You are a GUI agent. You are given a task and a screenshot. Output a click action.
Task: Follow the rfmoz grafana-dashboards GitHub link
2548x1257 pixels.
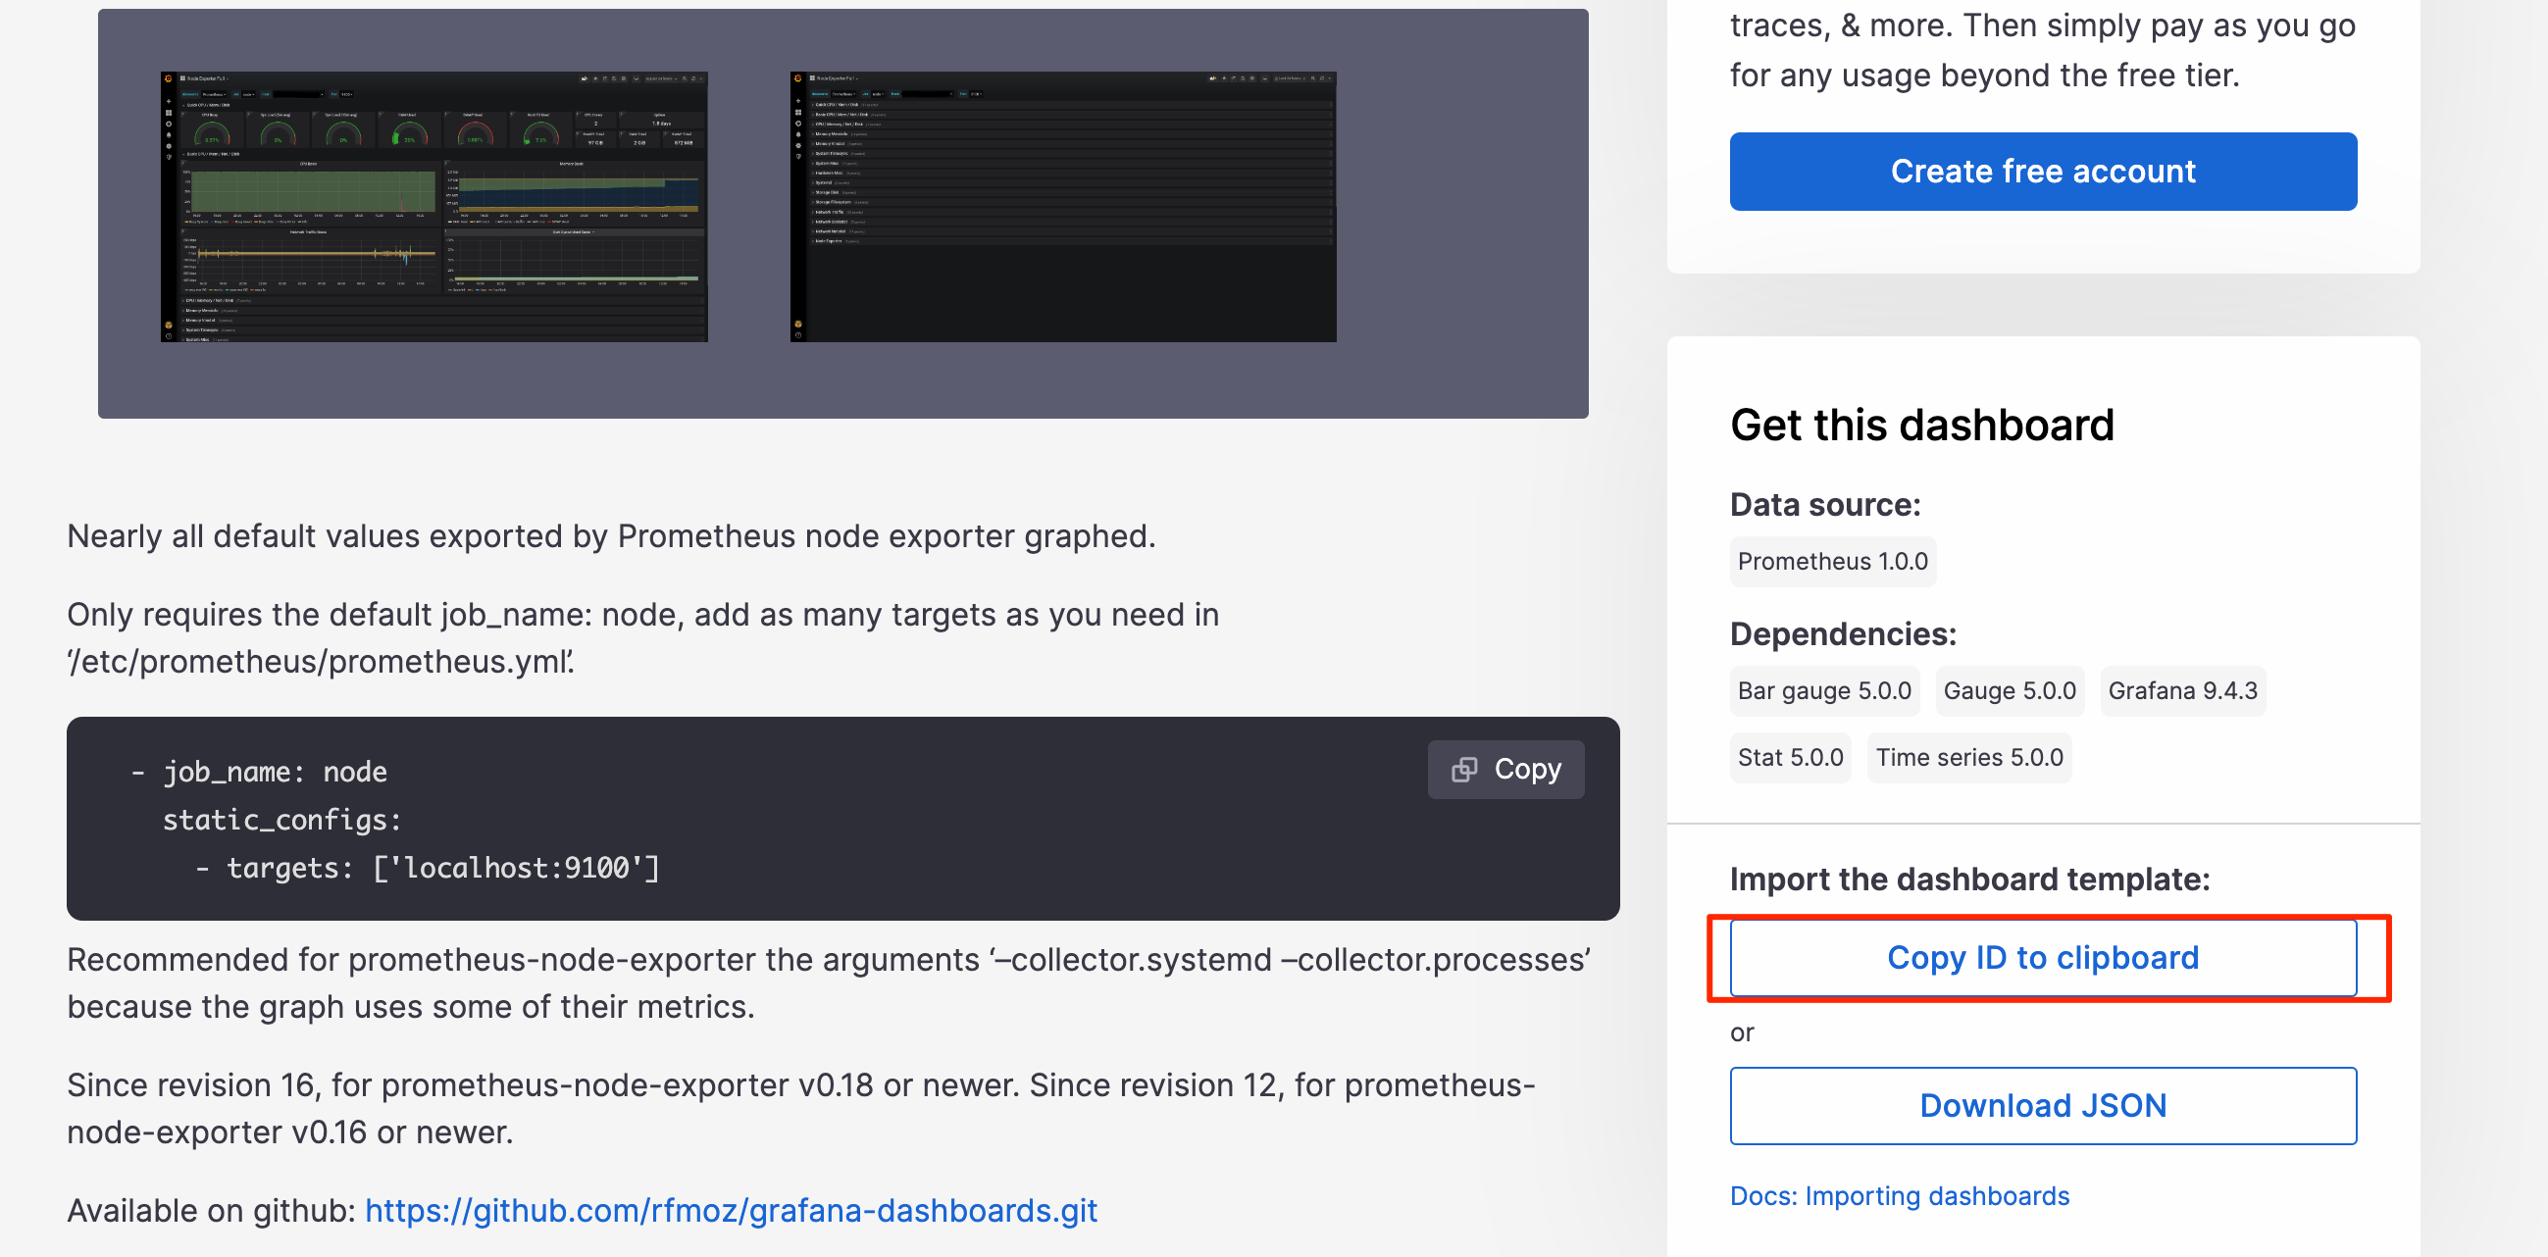pyautogui.click(x=730, y=1211)
